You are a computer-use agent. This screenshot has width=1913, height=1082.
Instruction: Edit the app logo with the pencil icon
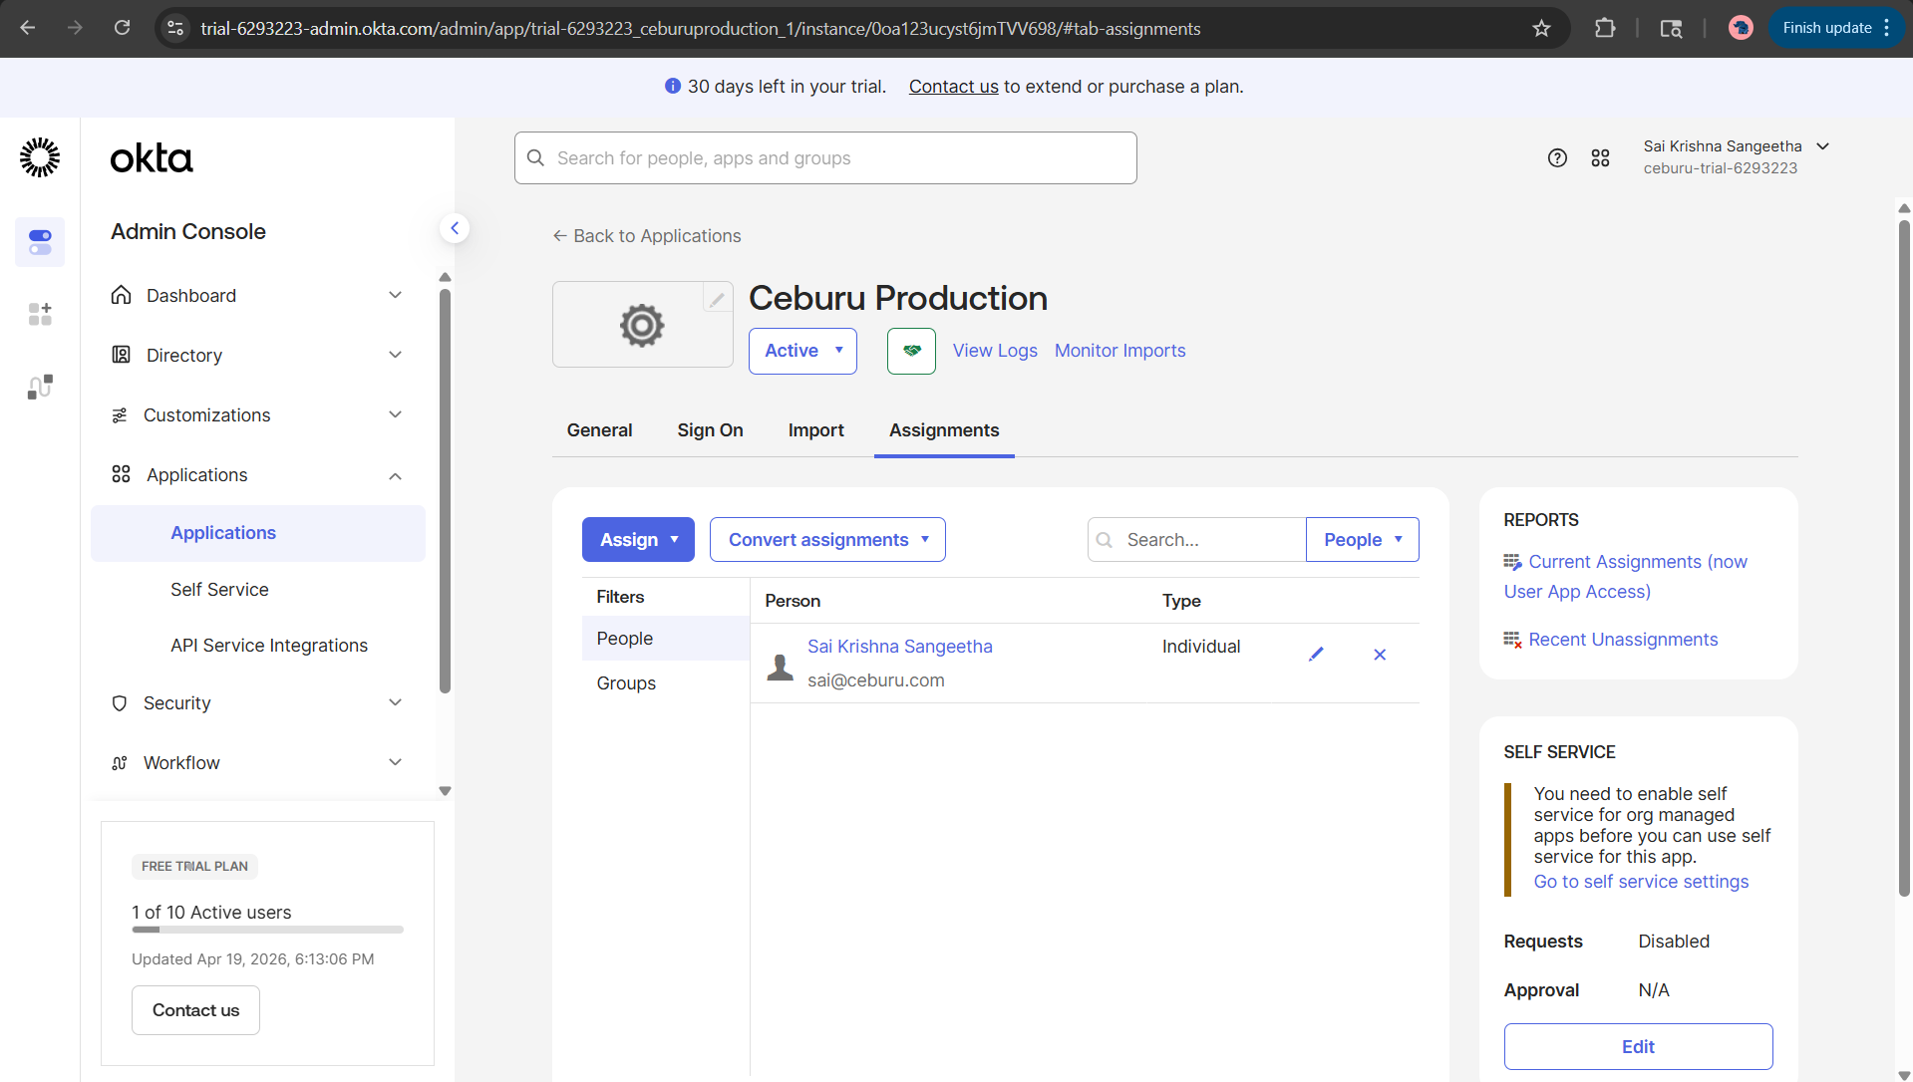pyautogui.click(x=717, y=298)
